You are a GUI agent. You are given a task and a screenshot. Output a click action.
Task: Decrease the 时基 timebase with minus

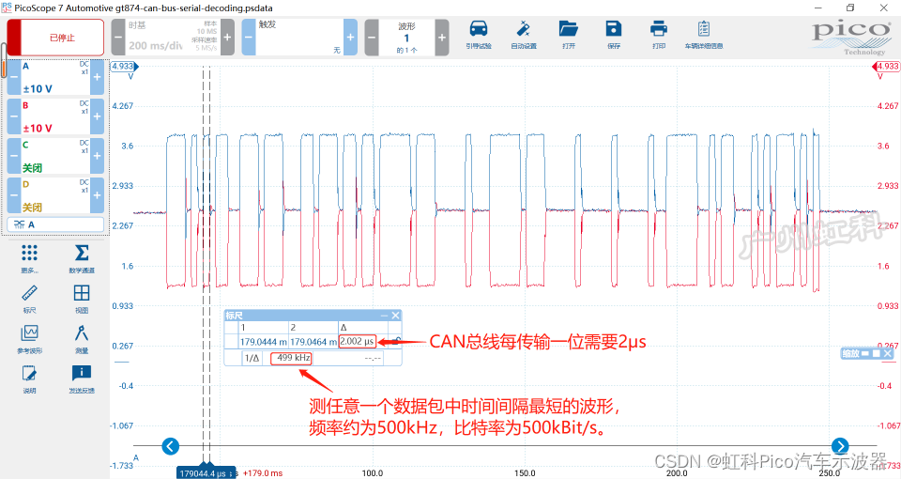coord(118,38)
